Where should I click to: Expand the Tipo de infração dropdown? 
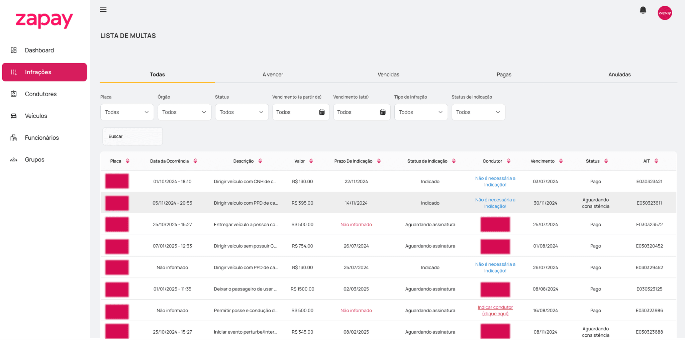(421, 112)
